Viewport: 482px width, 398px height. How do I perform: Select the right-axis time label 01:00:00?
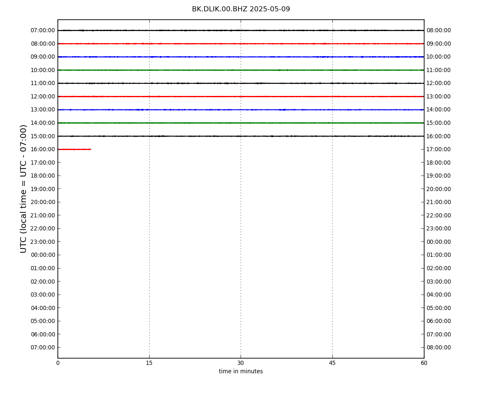coord(439,255)
